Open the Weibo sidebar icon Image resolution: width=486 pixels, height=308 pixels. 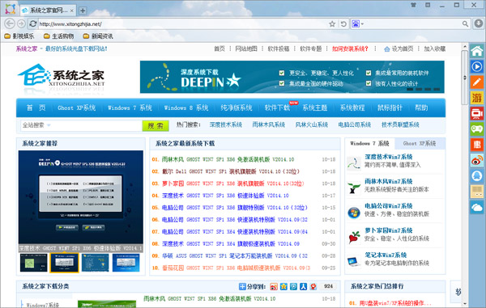477,161
